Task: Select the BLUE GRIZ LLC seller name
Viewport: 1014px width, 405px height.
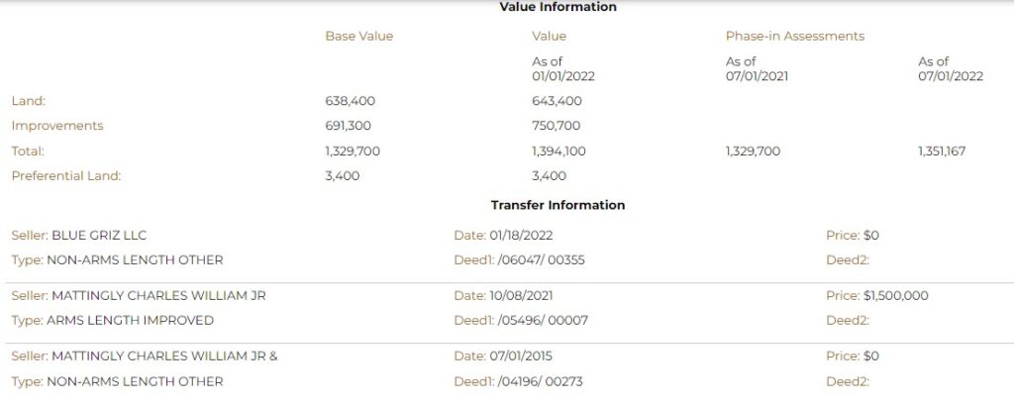Action: click(99, 236)
